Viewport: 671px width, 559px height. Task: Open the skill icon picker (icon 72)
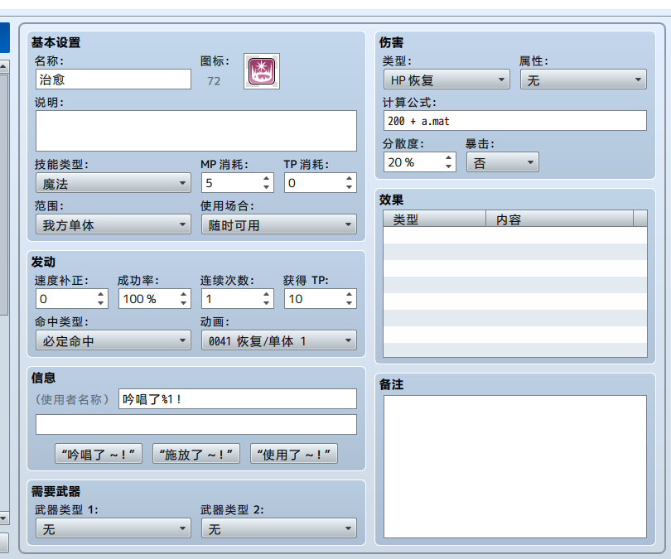pyautogui.click(x=262, y=71)
